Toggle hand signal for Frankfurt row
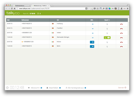The height and width of the screenshot is (98, 134). click(x=107, y=29)
